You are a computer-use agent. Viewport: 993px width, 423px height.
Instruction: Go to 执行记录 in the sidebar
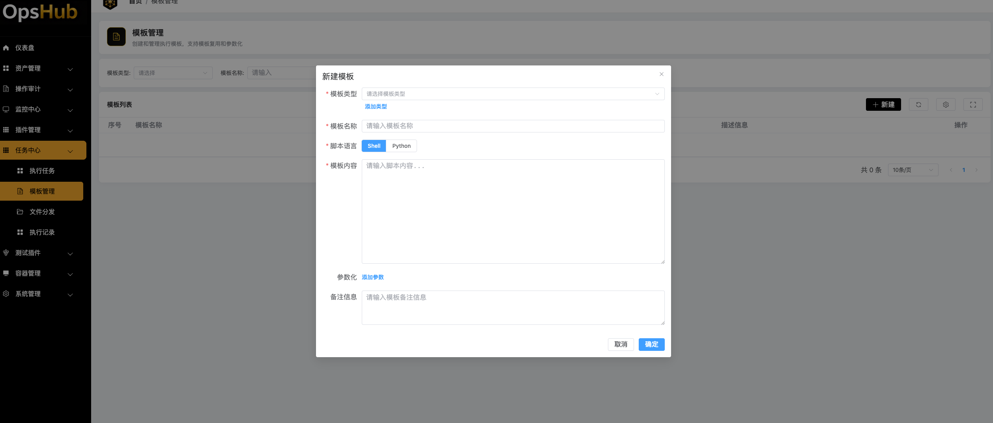click(42, 232)
